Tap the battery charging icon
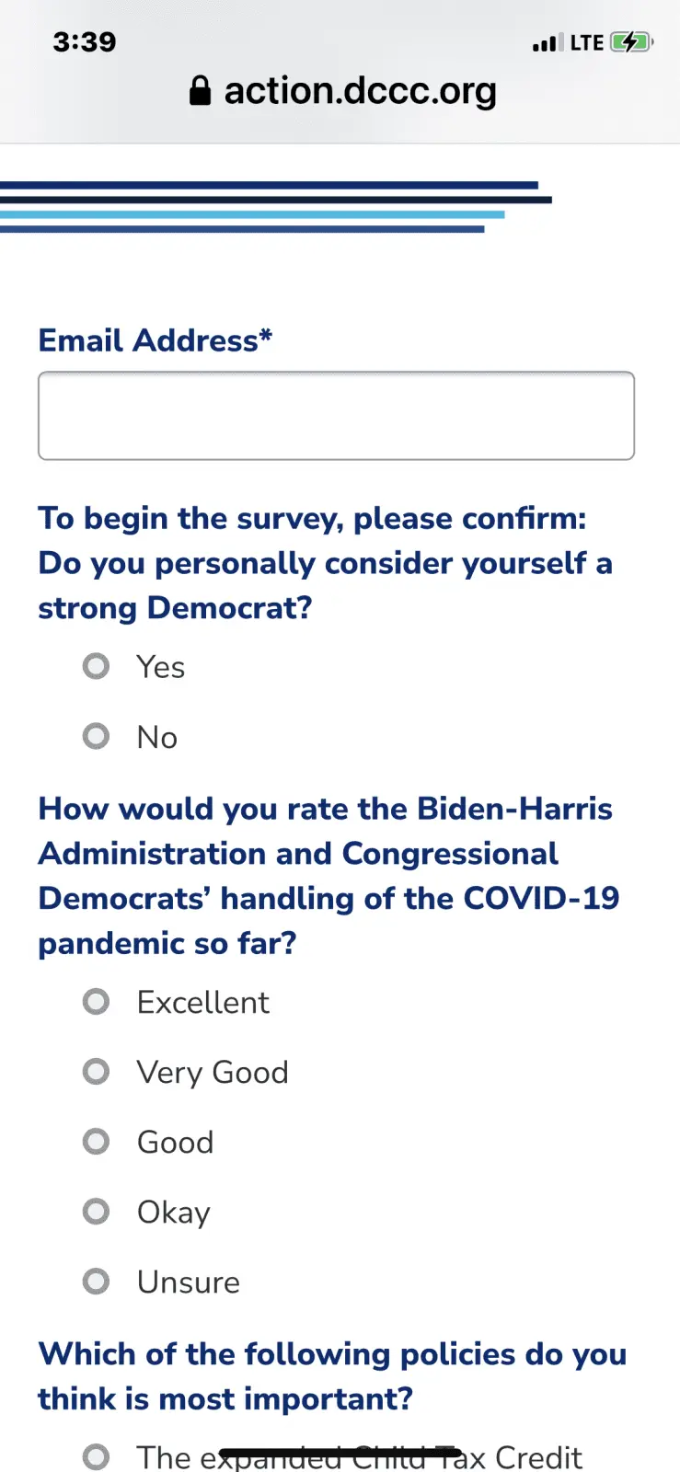This screenshot has height=1472, width=680. [x=631, y=42]
